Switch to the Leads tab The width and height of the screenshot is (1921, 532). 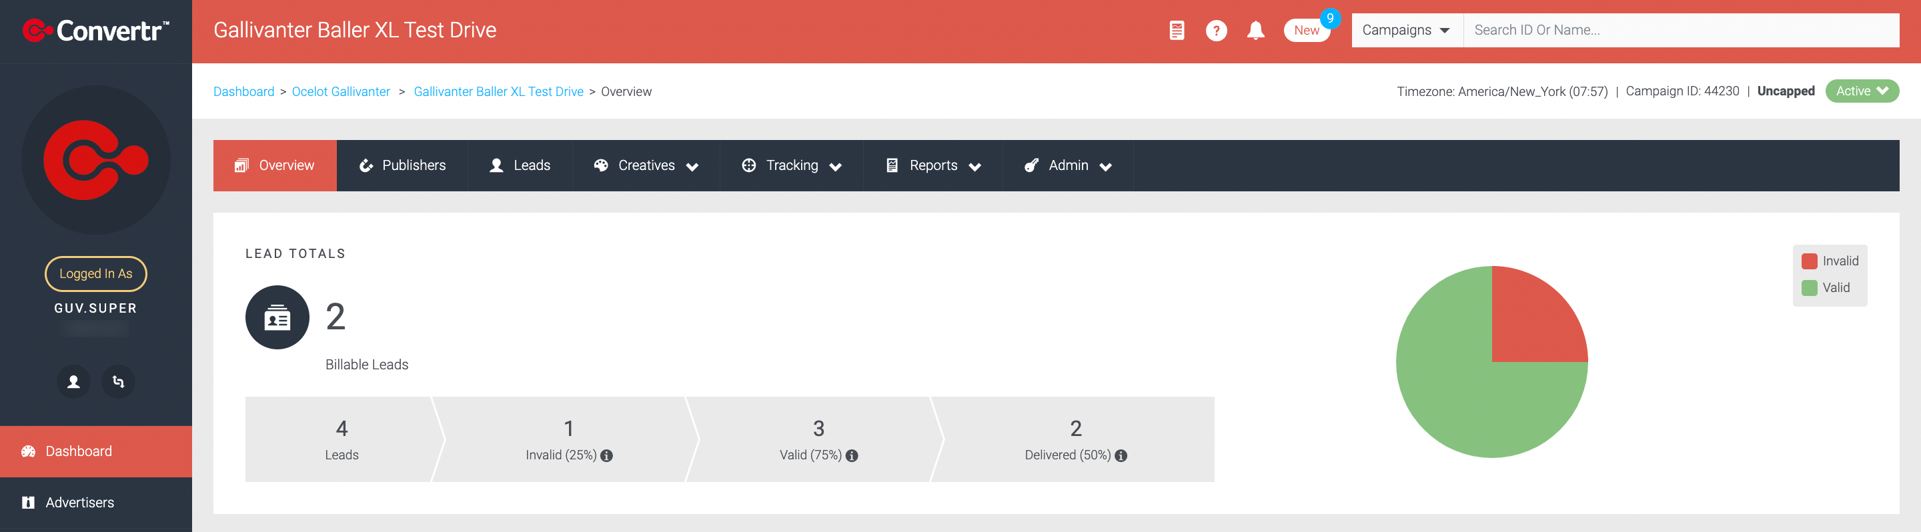(x=520, y=165)
